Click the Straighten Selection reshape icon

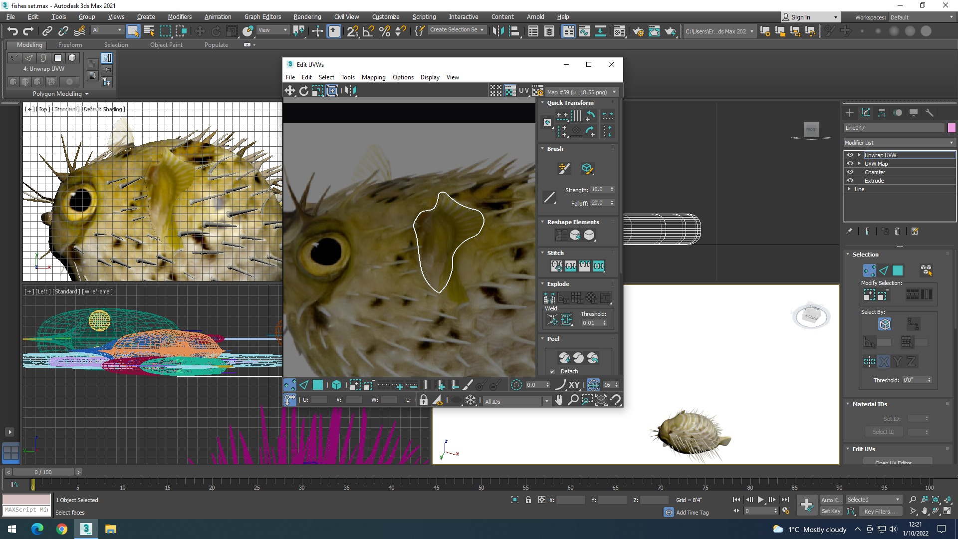[x=561, y=235]
